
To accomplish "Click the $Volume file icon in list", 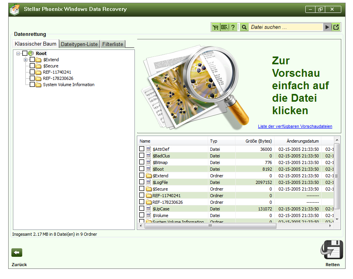I will click(x=149, y=215).
